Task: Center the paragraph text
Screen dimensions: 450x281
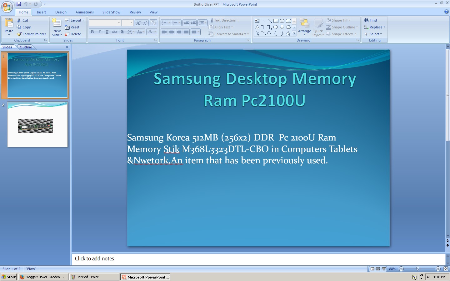Action: [172, 32]
